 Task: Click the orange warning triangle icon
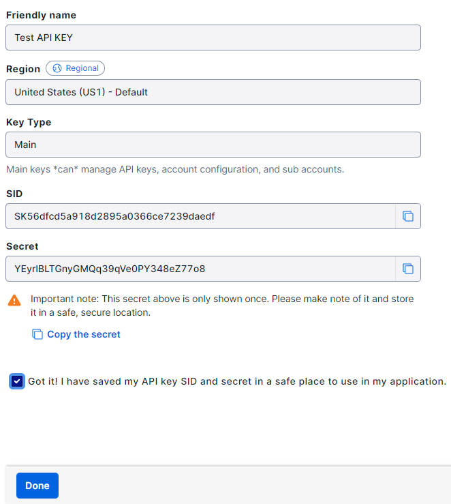pyautogui.click(x=14, y=300)
